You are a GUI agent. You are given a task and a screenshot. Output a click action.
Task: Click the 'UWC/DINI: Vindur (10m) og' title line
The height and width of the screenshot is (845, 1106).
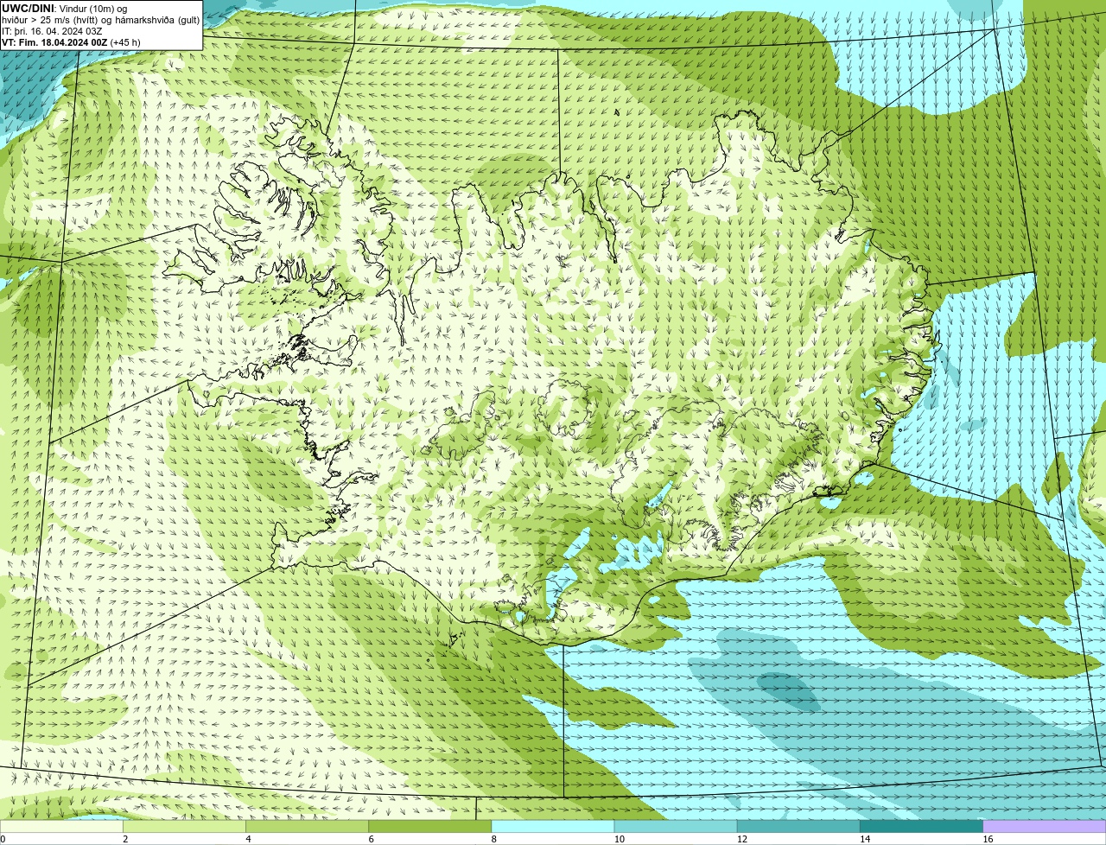[x=64, y=9]
